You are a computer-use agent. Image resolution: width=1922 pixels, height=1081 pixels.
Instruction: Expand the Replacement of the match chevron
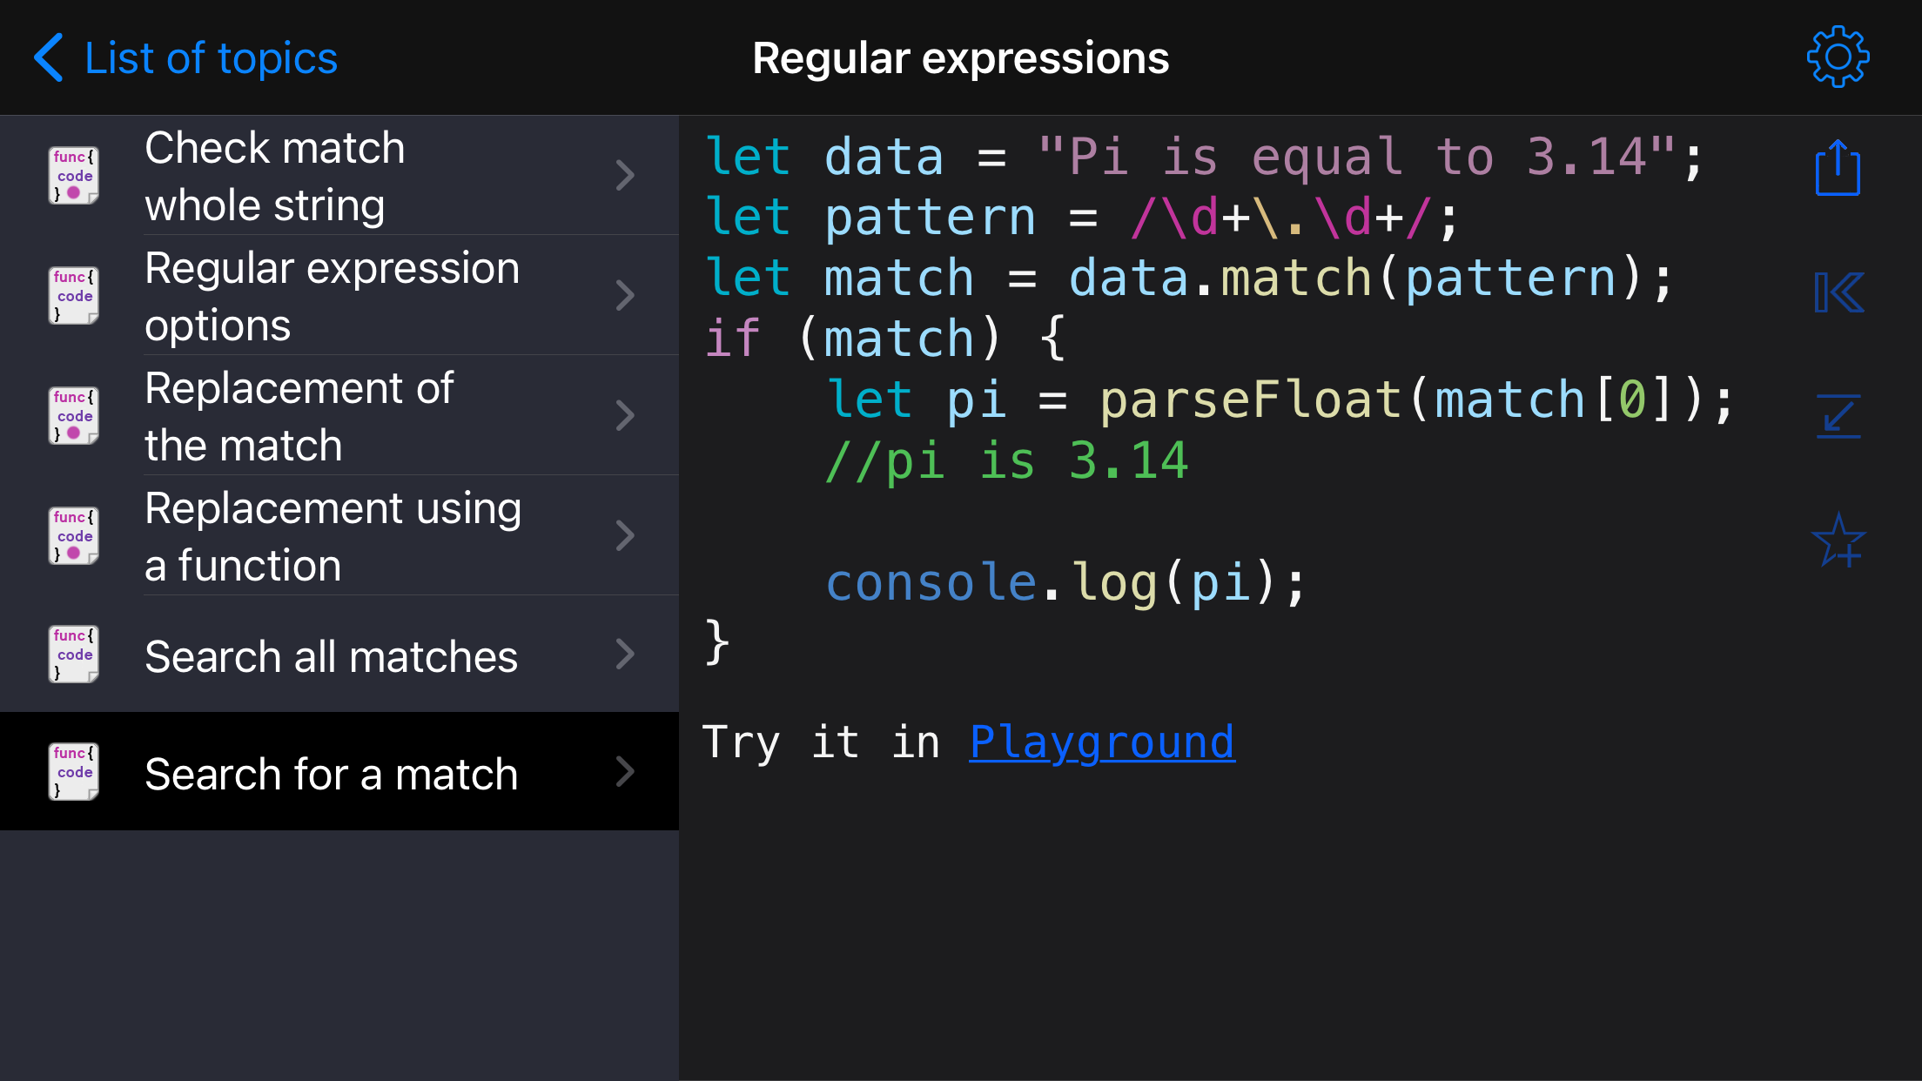[x=625, y=415]
